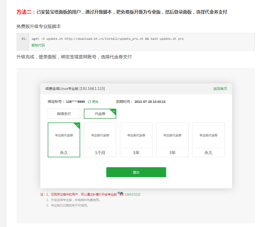Click note 2 升级宝塔专业版，所有插件免费使用

pyautogui.click(x=73, y=200)
